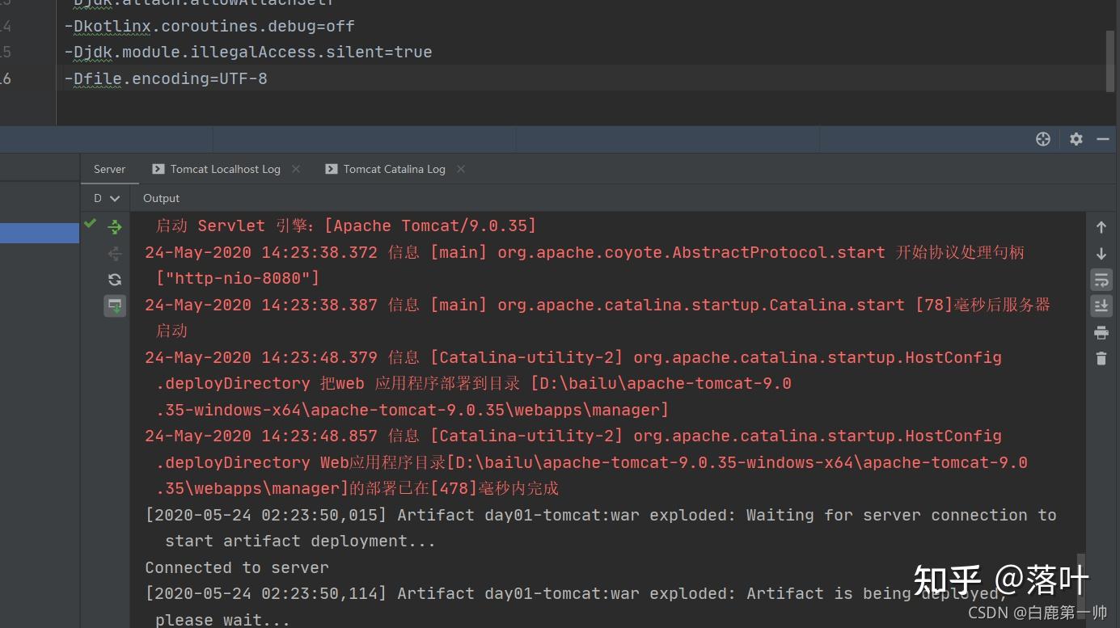Close the Tomcat Localhost Log tab
Image resolution: width=1120 pixels, height=628 pixels.
pos(296,169)
